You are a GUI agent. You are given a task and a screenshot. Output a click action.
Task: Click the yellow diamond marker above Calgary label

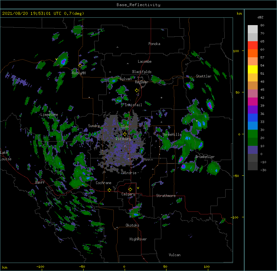[x=130, y=190]
